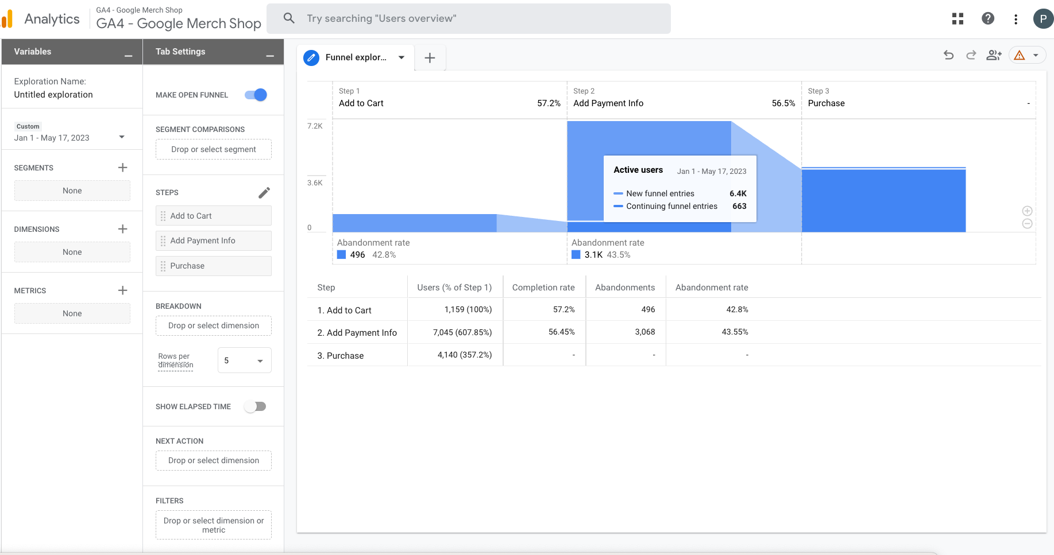Open Analytics help
The height and width of the screenshot is (555, 1054).
tap(988, 18)
